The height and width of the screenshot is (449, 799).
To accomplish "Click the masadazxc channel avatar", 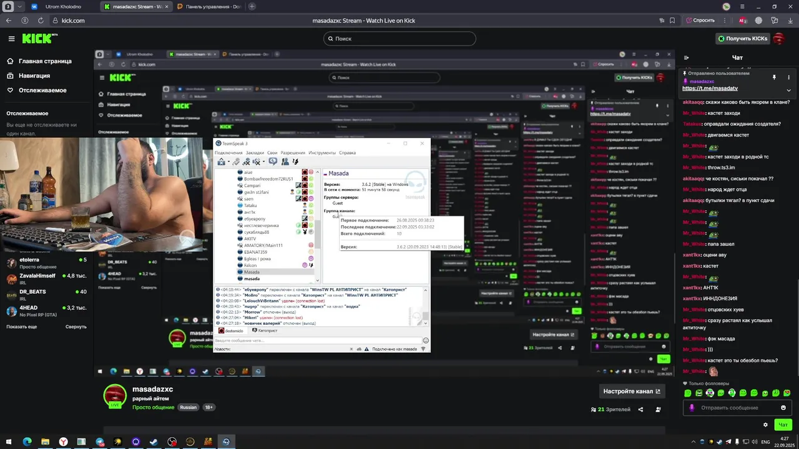I will pyautogui.click(x=115, y=395).
